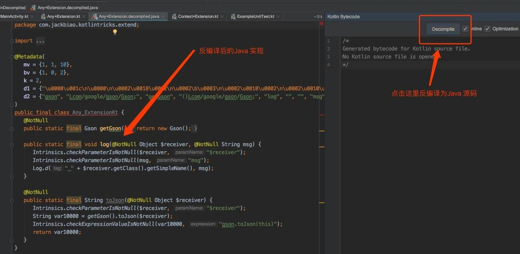Click line number 4 in bytecode panel
The image size is (520, 254).
[328, 65]
